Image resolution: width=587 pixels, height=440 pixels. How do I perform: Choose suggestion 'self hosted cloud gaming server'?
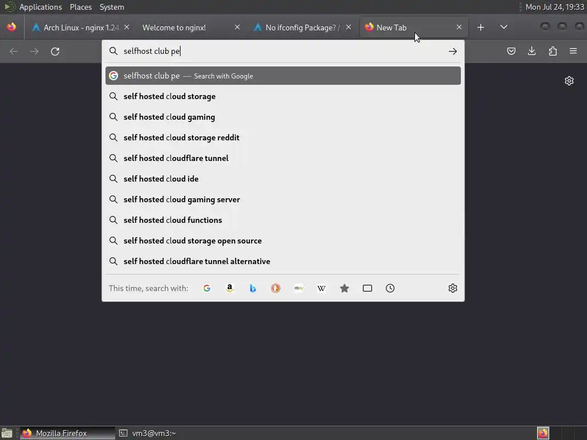283,199
